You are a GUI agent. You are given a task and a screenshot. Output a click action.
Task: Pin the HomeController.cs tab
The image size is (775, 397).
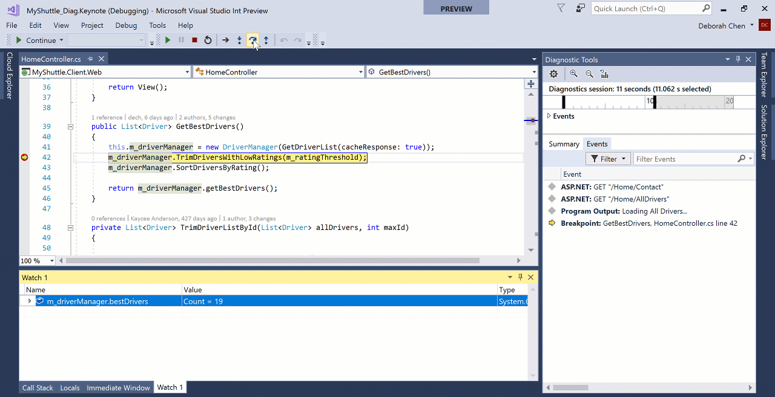[x=90, y=59]
